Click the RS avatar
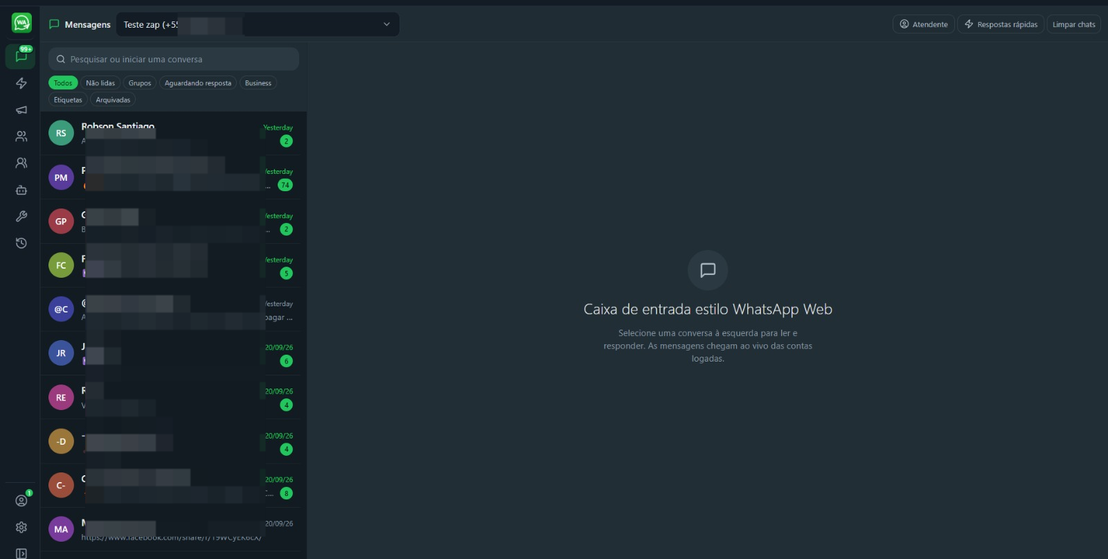The height and width of the screenshot is (559, 1108). [61, 133]
